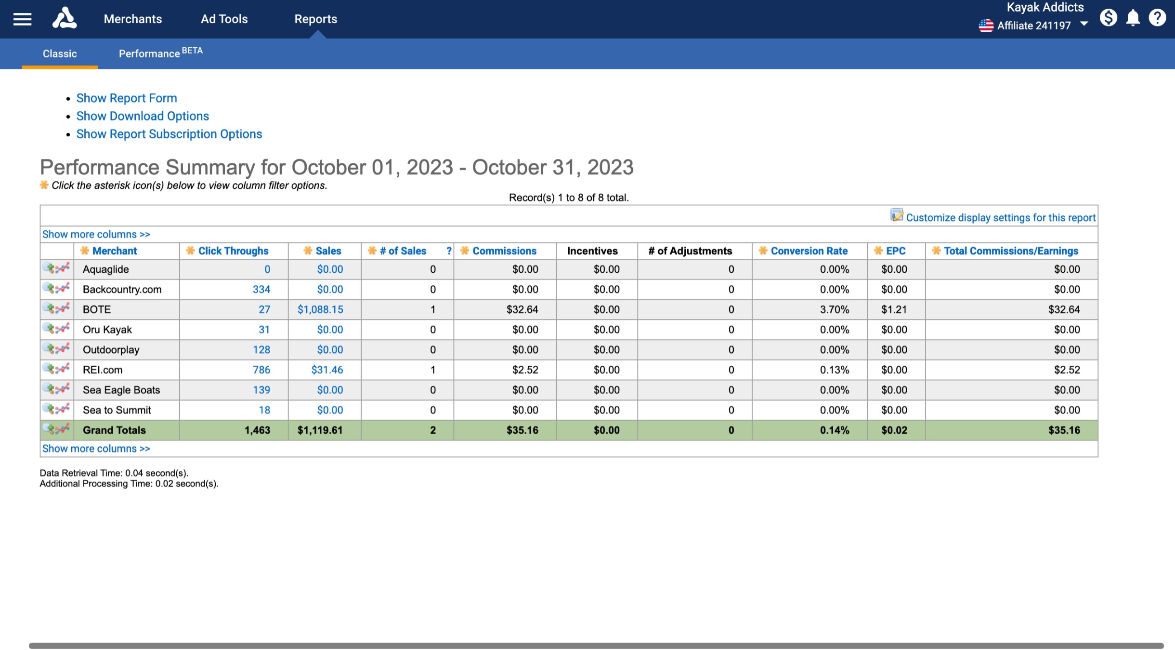Click Customize display settings for this report
This screenshot has width=1175, height=650.
coord(1001,217)
